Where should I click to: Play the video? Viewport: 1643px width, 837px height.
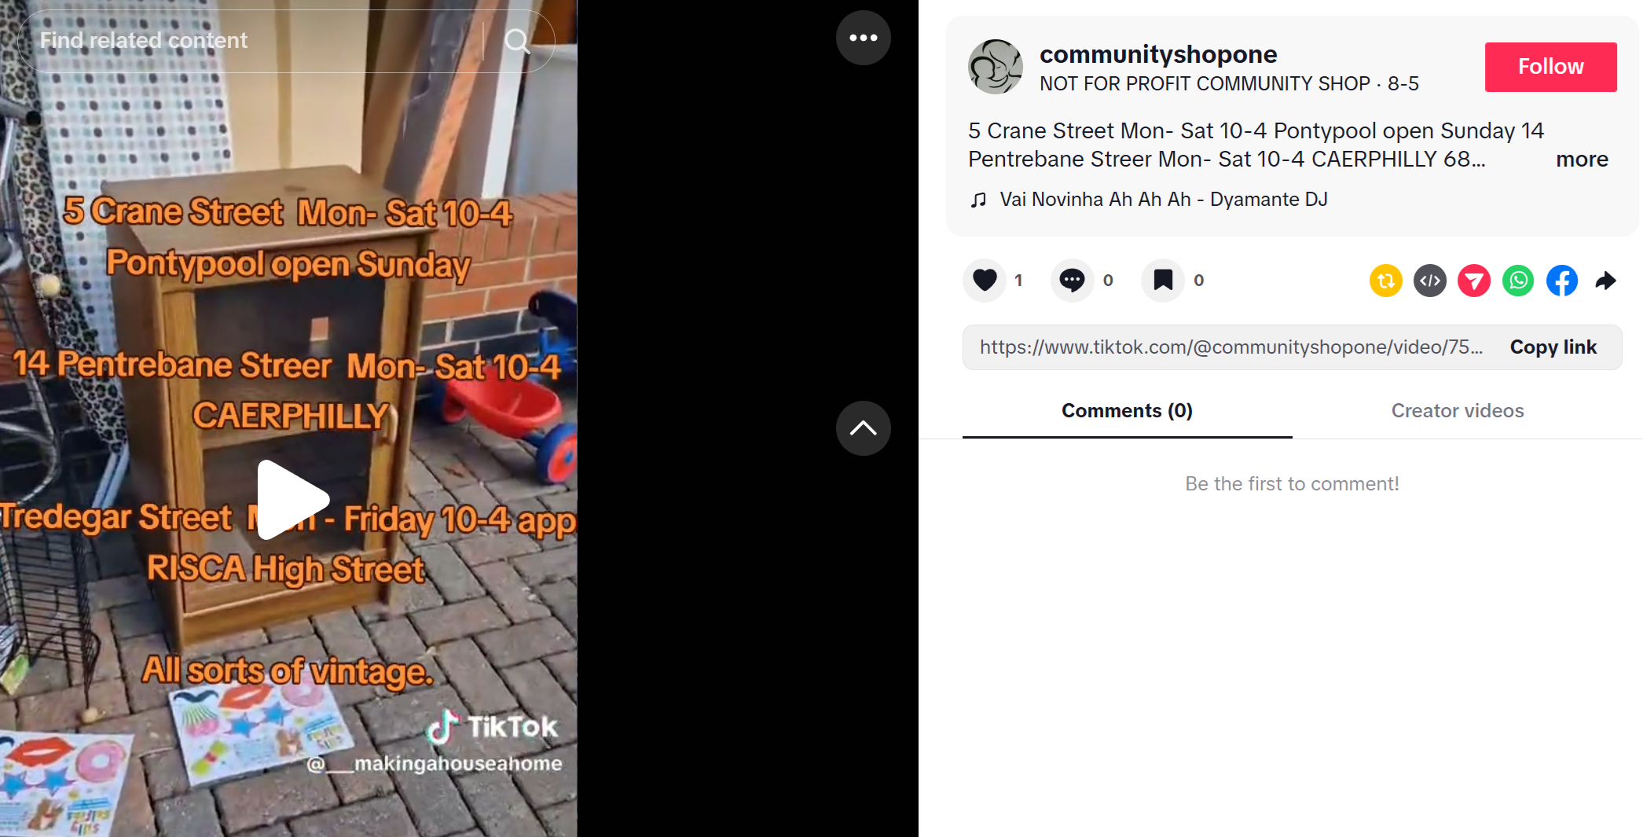[x=292, y=500]
